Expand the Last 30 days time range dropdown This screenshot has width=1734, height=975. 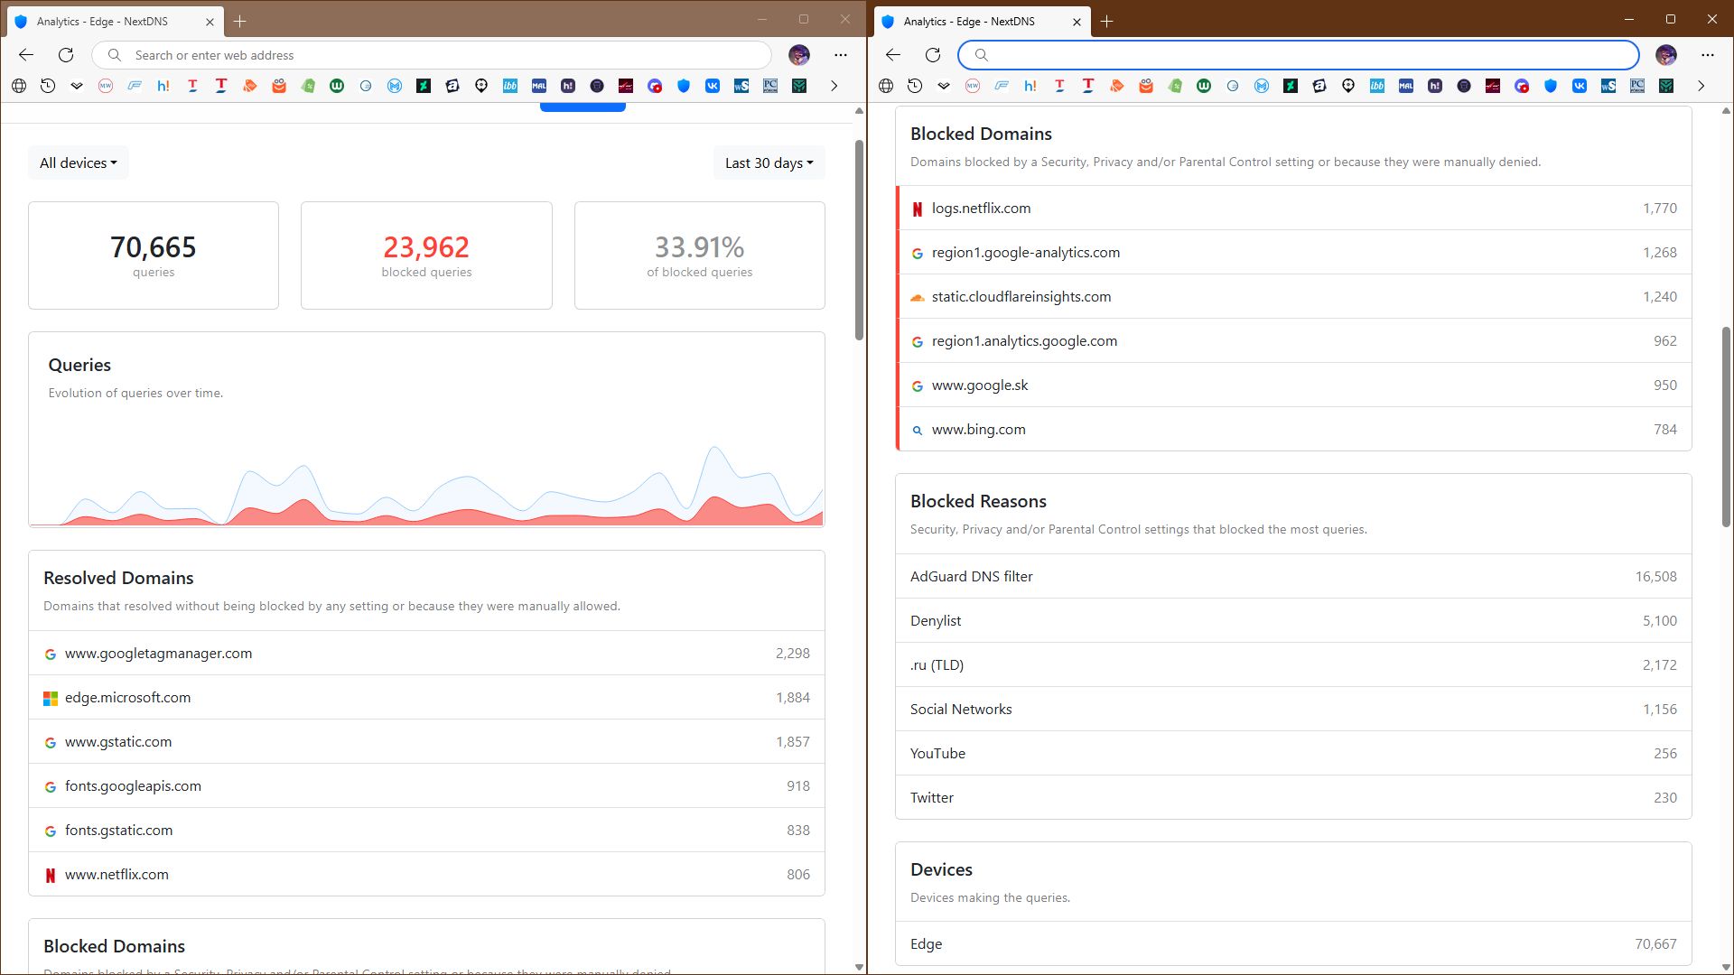(x=769, y=162)
